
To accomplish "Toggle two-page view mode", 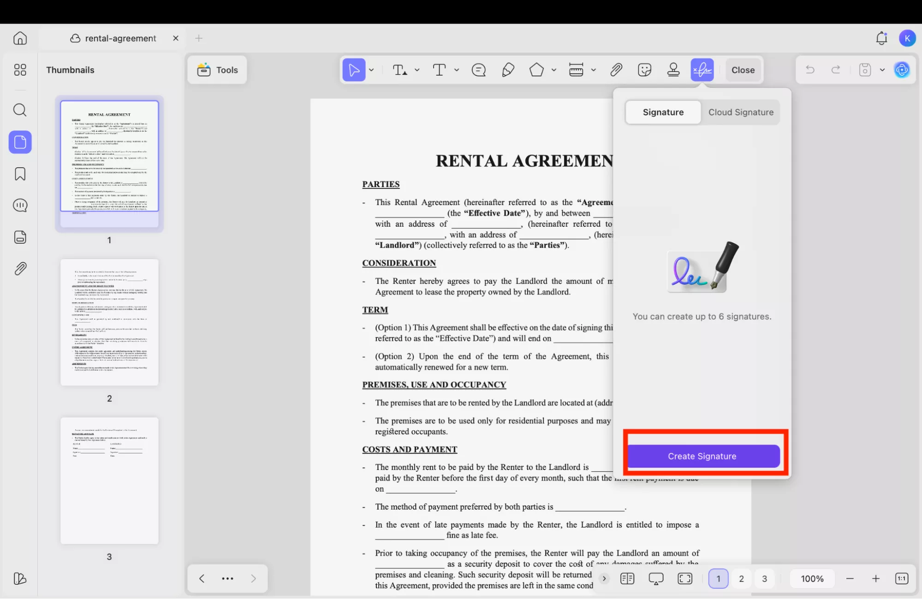I will coord(627,578).
